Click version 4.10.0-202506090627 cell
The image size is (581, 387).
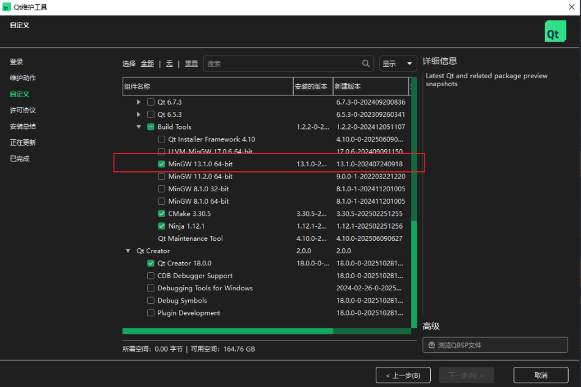coord(370,238)
